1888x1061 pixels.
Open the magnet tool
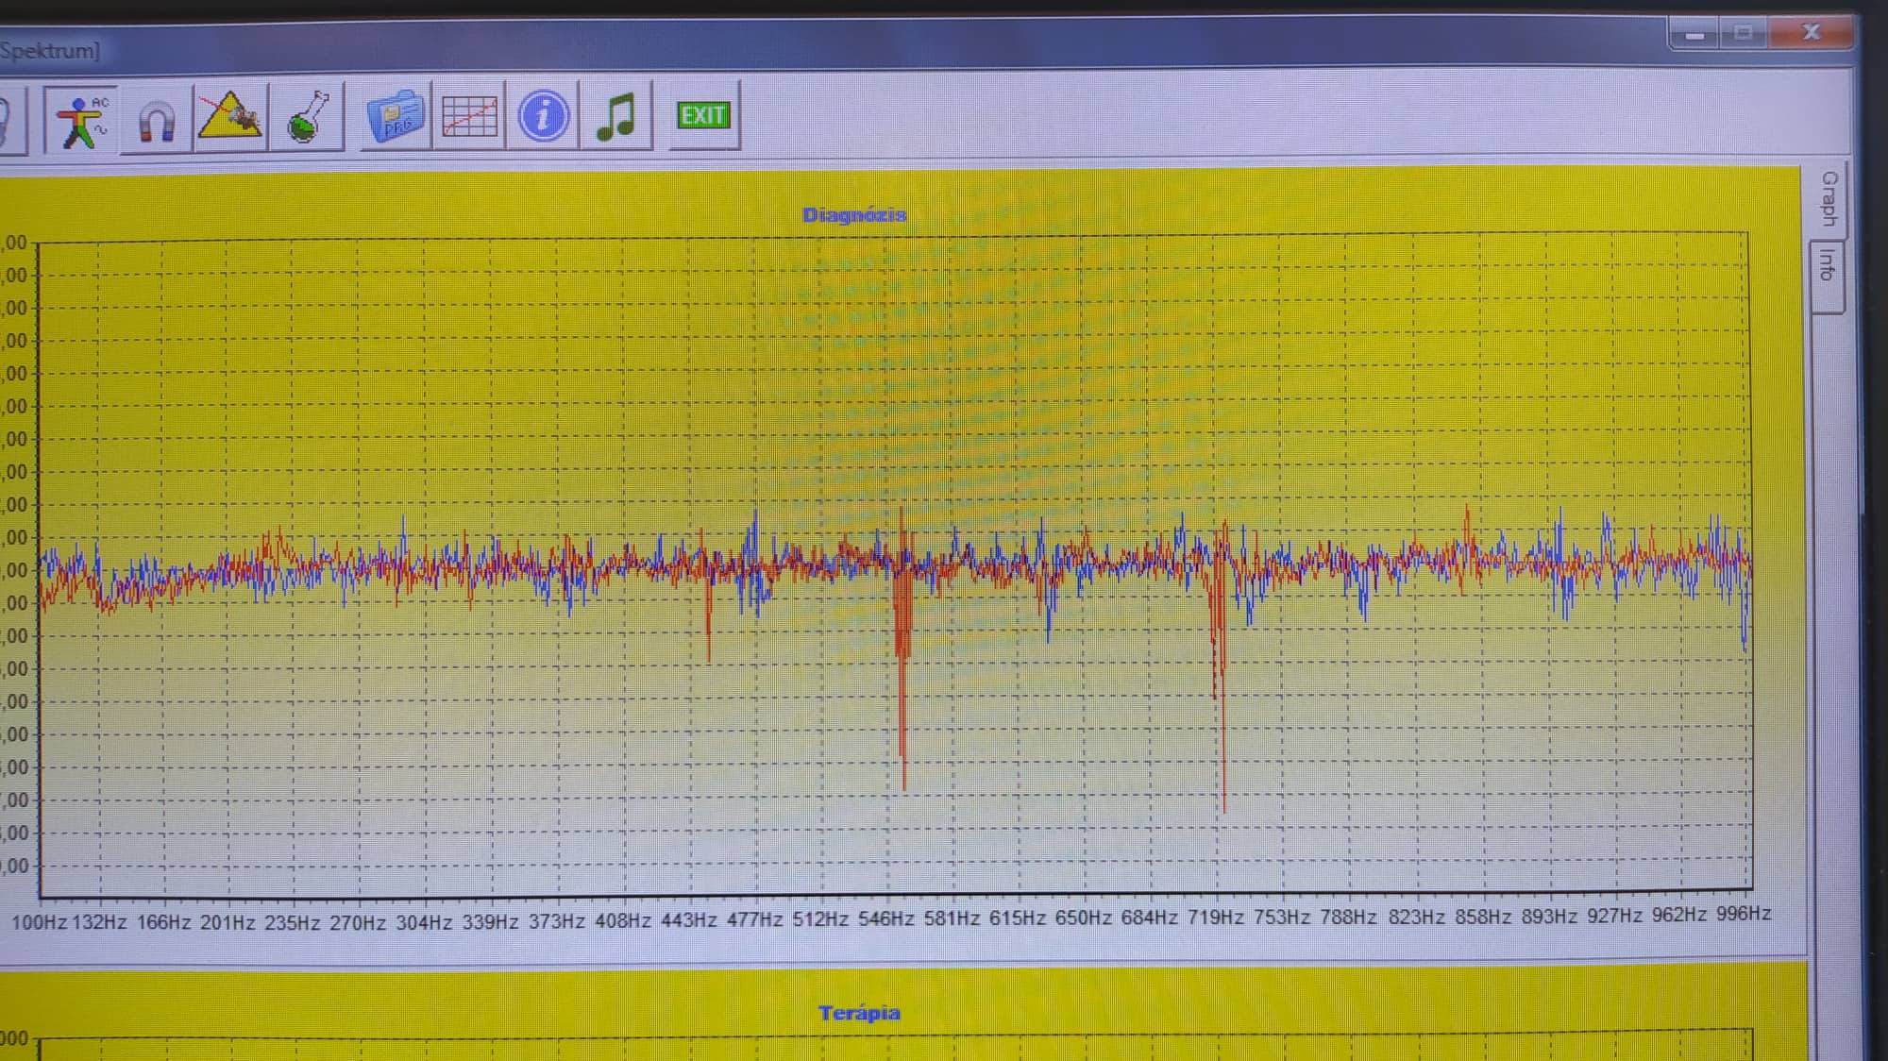pyautogui.click(x=156, y=120)
